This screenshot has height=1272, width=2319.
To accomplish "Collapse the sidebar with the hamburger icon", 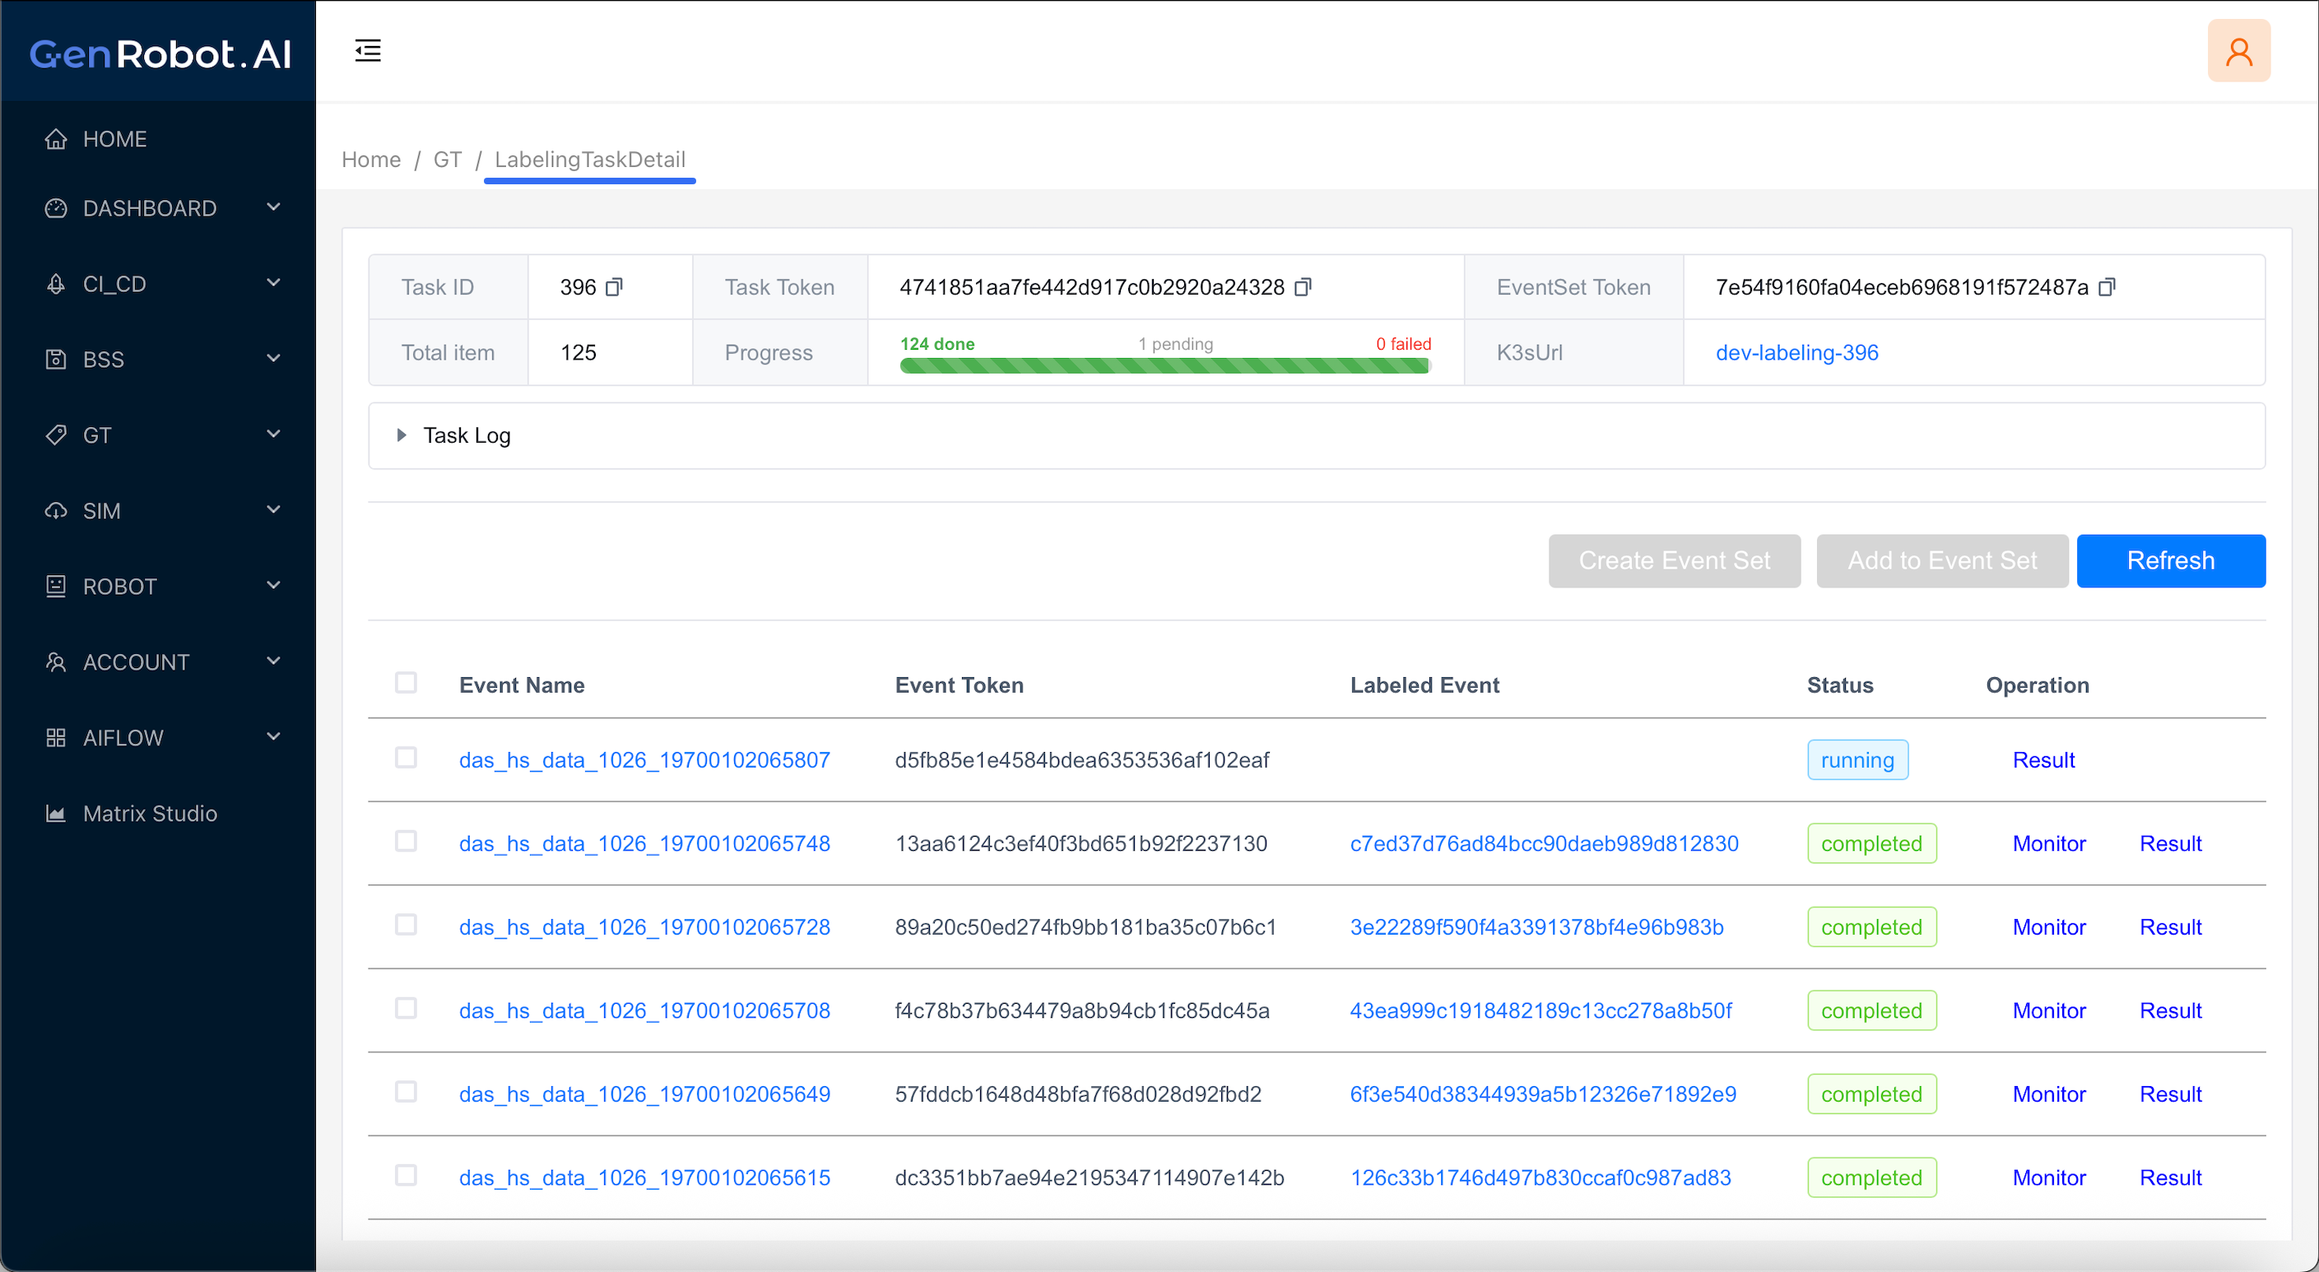I will coord(367,50).
